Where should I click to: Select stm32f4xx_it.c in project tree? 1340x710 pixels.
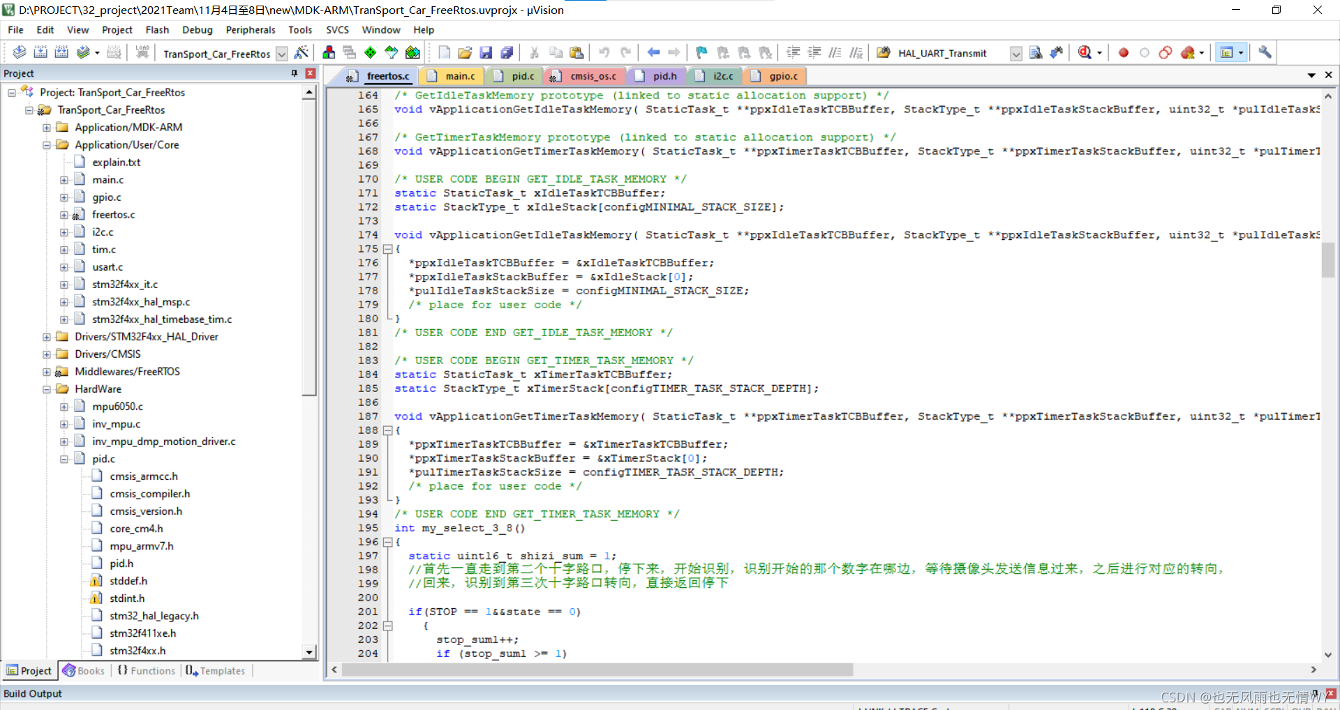125,285
